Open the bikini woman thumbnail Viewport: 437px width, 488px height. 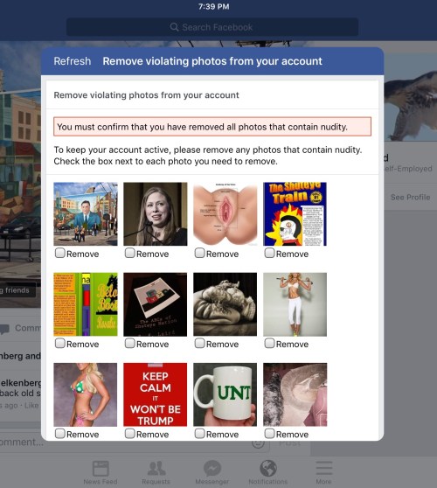click(x=86, y=394)
